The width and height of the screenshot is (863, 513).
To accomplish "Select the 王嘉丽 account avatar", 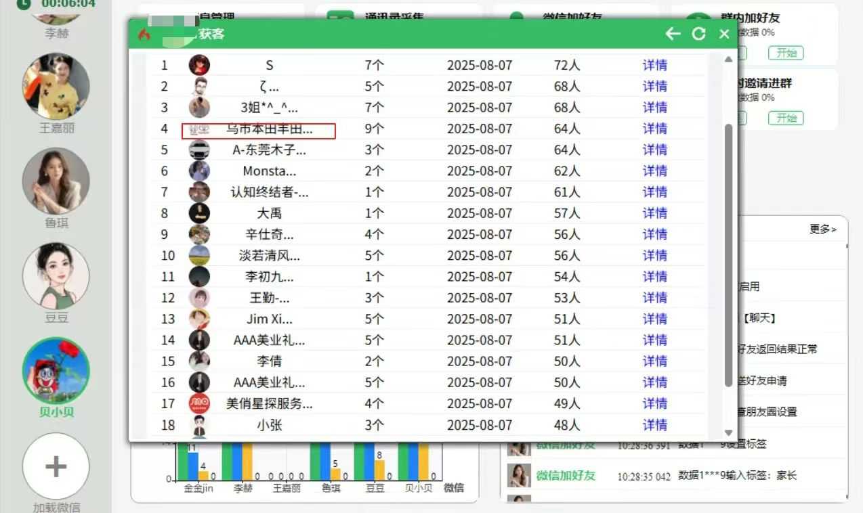I will [56, 87].
